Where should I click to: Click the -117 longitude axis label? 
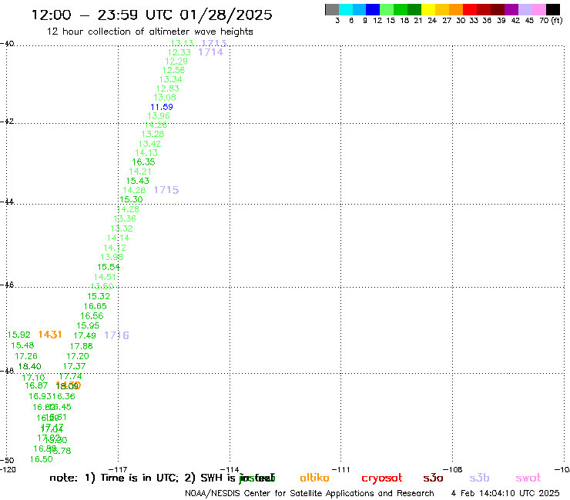118,469
